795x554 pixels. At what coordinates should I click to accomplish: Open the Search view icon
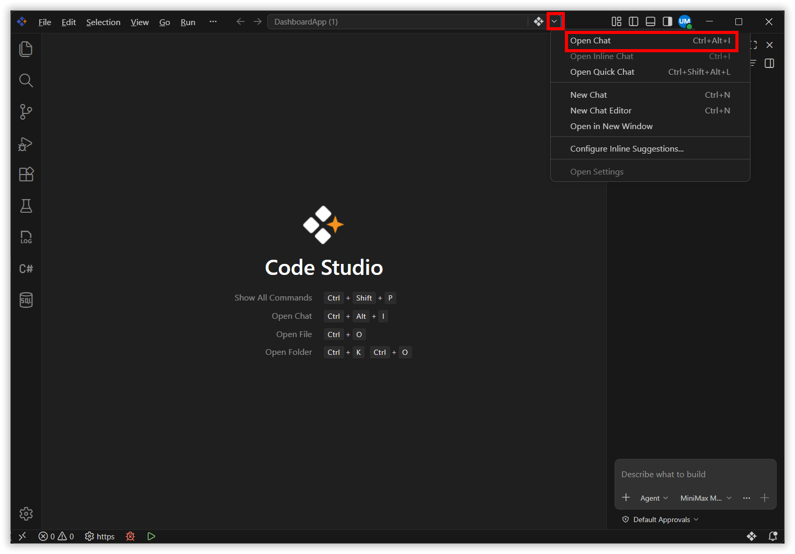point(26,80)
